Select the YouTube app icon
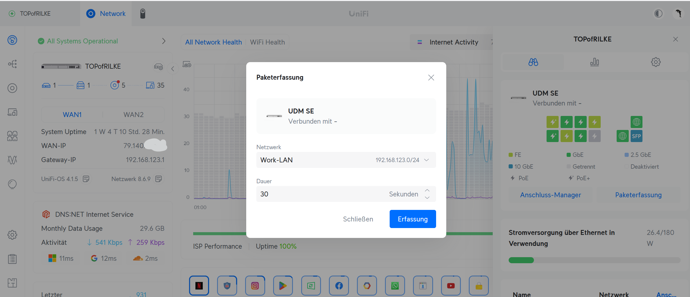 tap(451, 286)
